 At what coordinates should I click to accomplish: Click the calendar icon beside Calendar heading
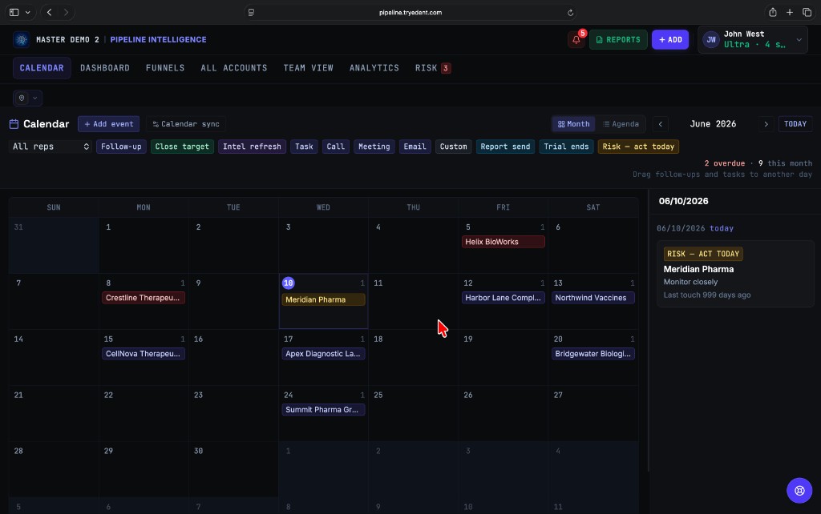coord(14,124)
